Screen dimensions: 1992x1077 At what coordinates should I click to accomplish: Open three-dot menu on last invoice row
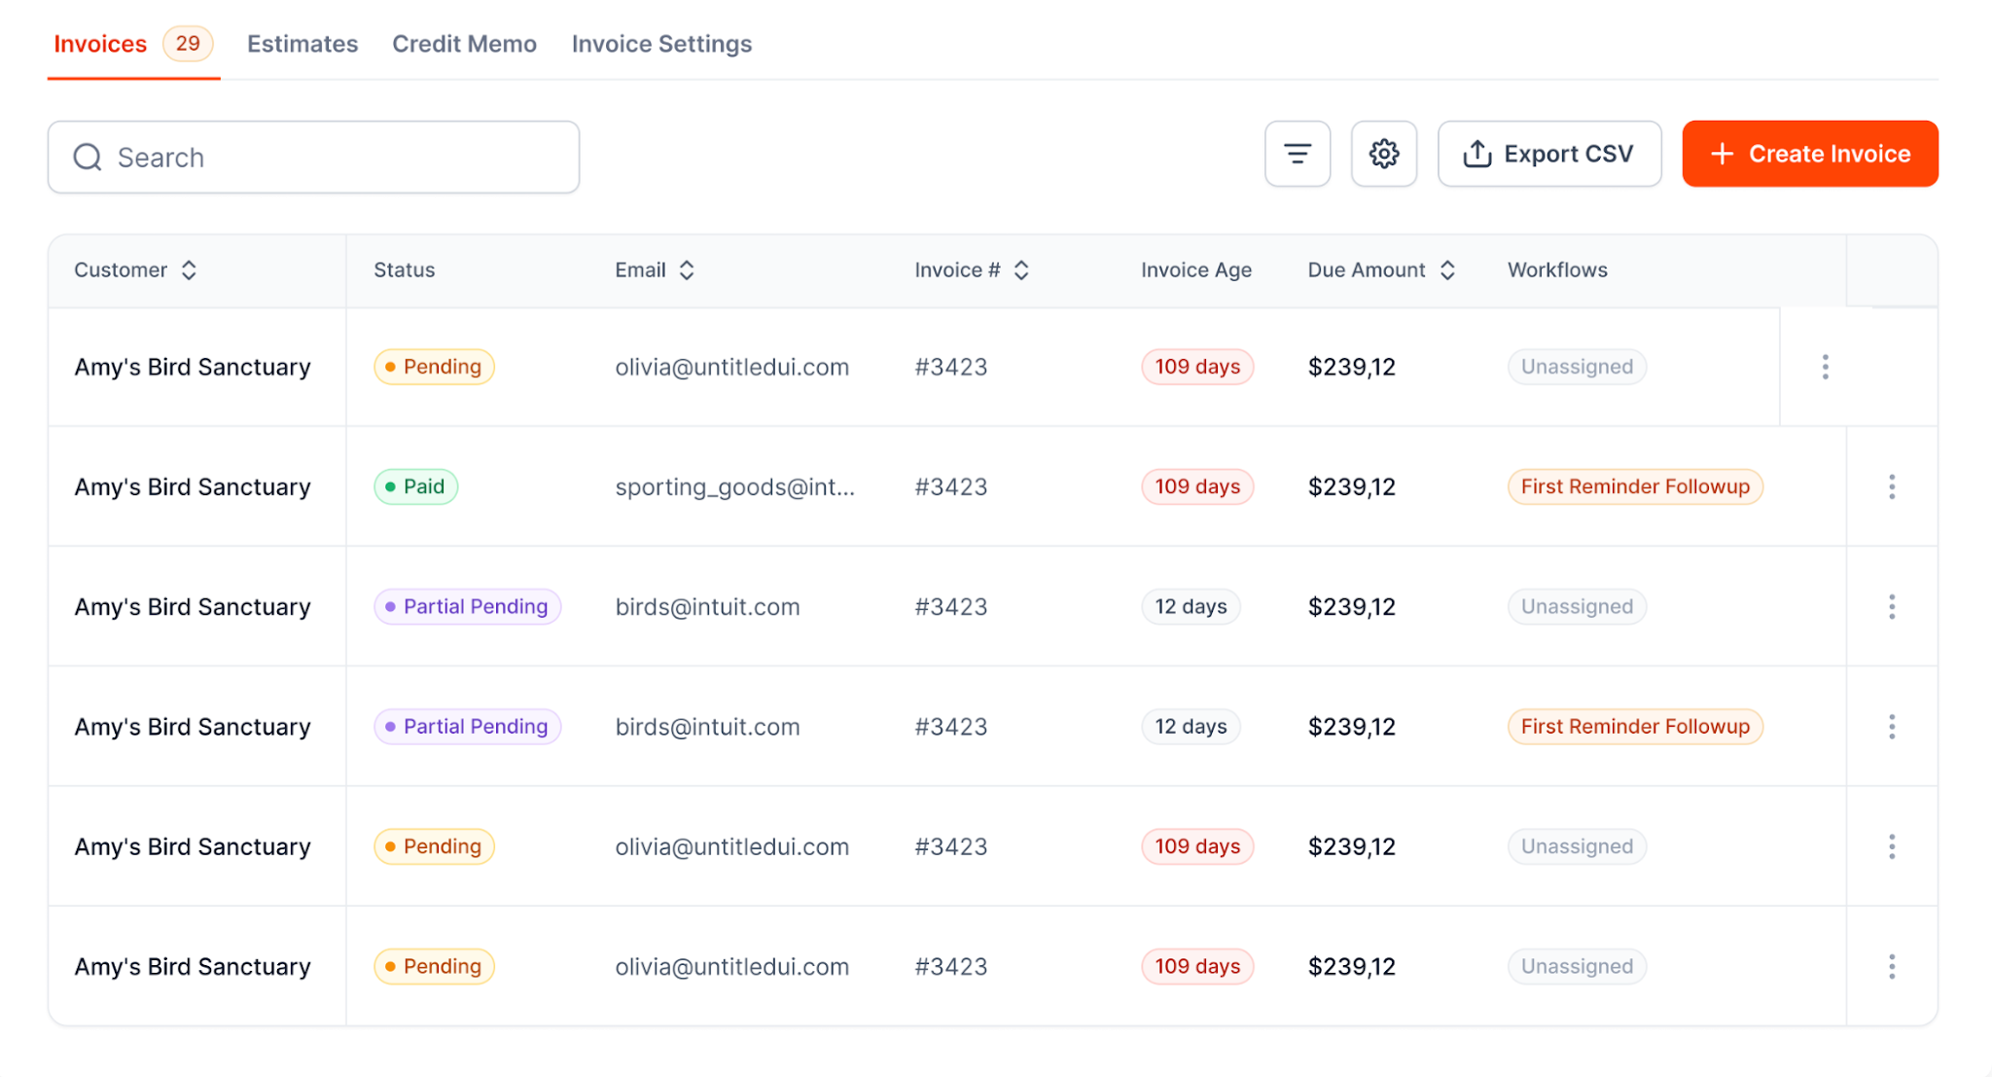click(x=1892, y=966)
